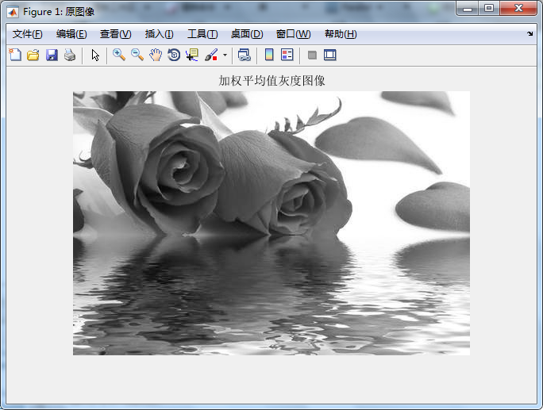
Task: Open file using the folder icon
Action: tap(33, 55)
